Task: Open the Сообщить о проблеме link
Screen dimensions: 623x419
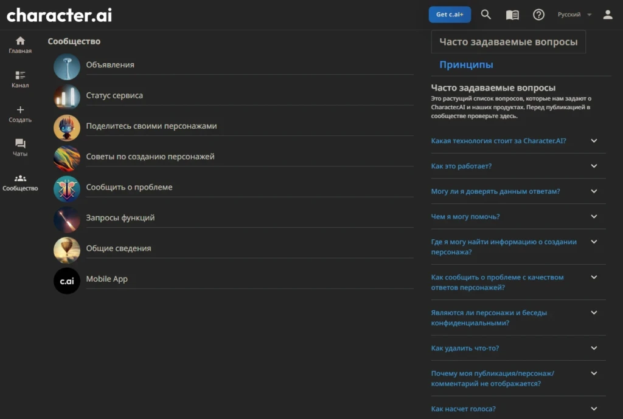Action: tap(129, 187)
